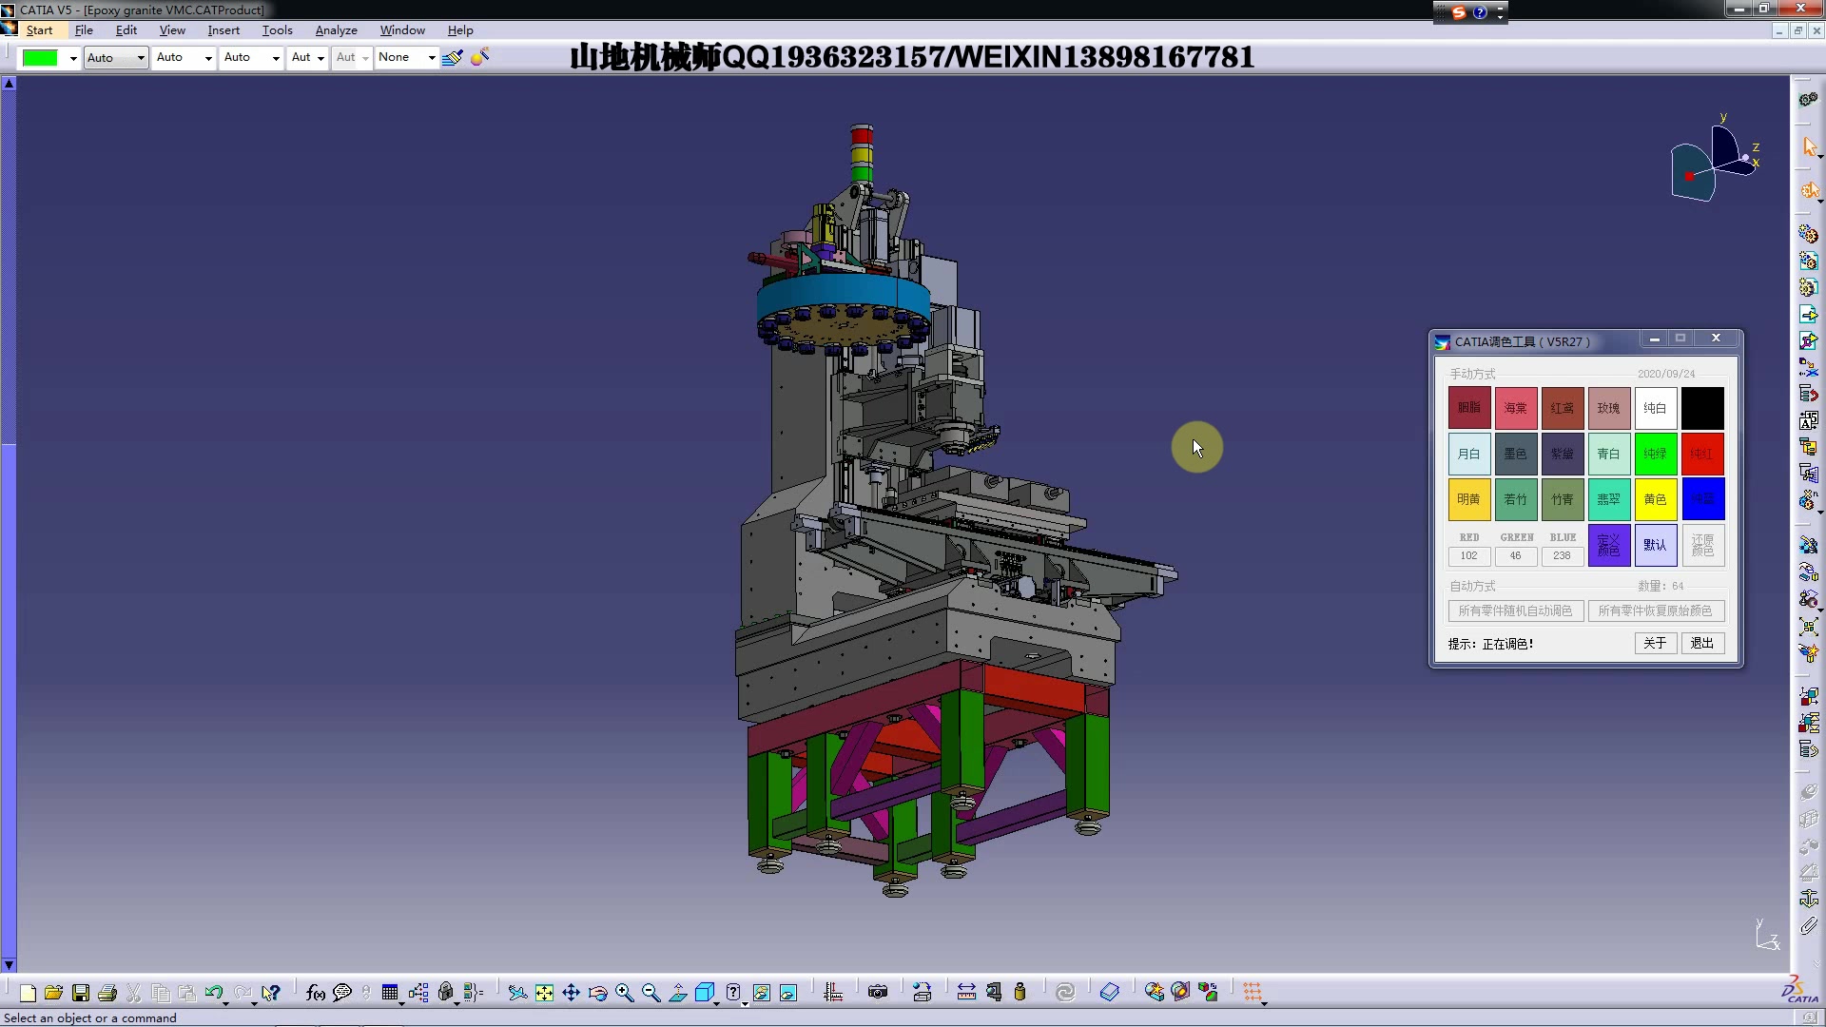
Task: Open the Design Table grid icon
Action: tap(390, 993)
